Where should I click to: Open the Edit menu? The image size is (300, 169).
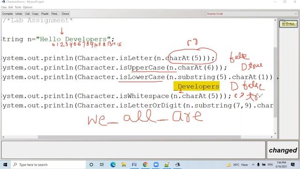(11, 8)
